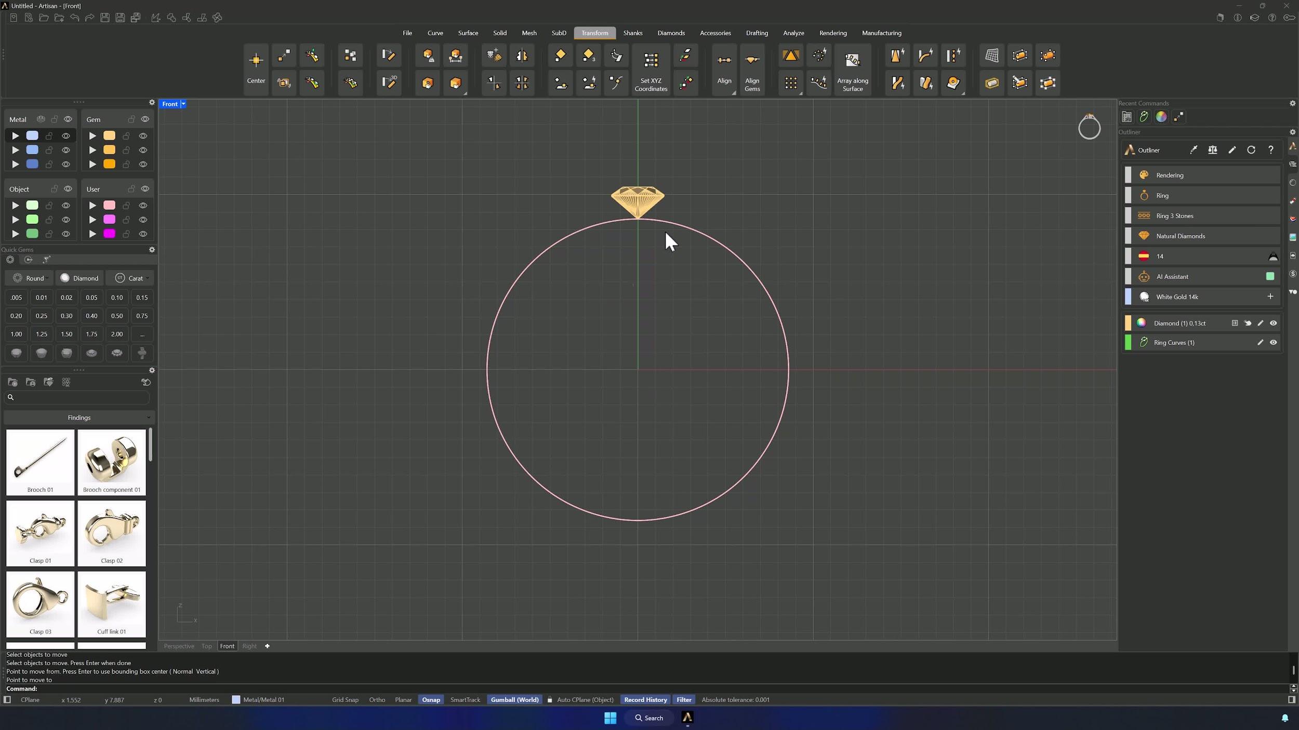Open the Diamond material selector
The image size is (1299, 730).
pyautogui.click(x=79, y=278)
